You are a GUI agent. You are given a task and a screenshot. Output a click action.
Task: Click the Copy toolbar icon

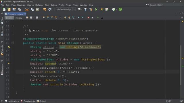click(32, 9)
